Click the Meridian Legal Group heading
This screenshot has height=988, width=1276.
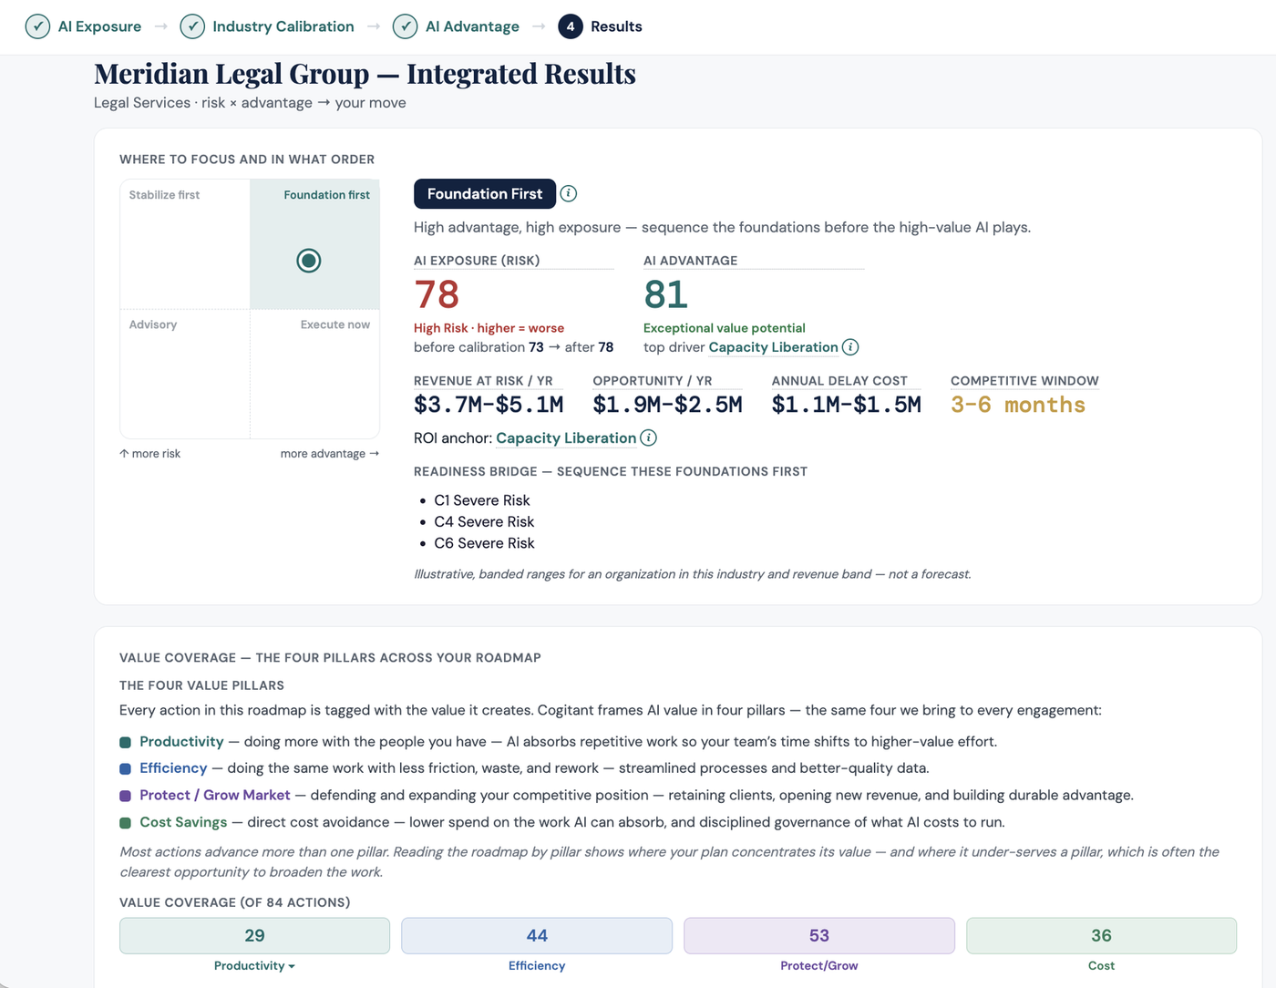(x=365, y=74)
